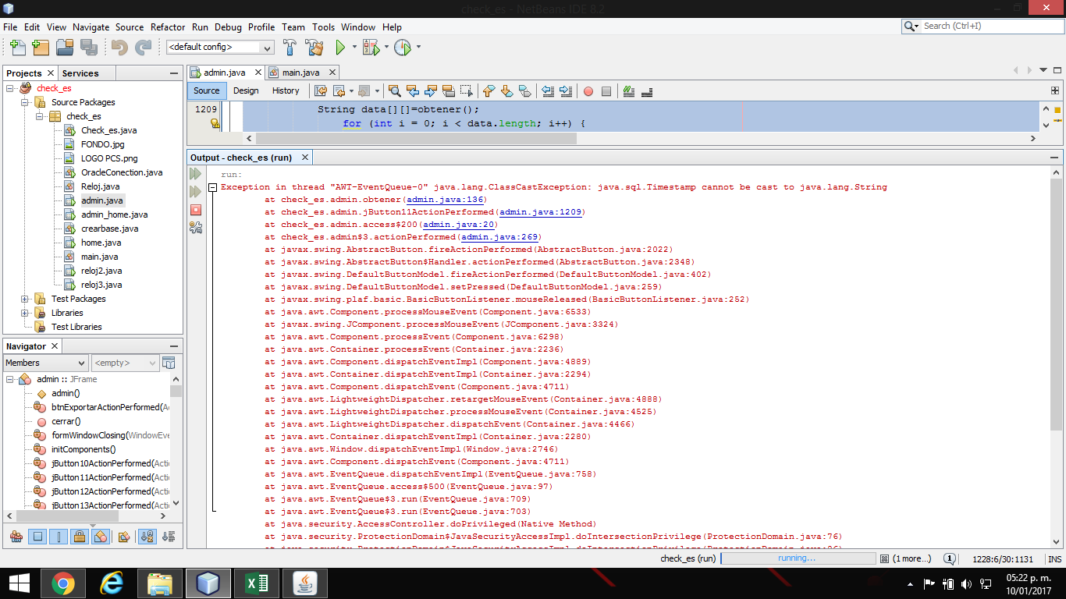Screen dimensions: 1066x599
Task: Toggle the Rectangular Selection icon
Action: [466, 91]
